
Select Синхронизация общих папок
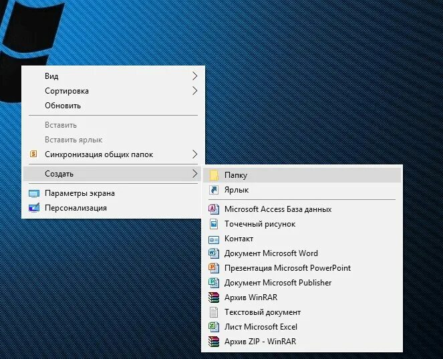(113, 154)
